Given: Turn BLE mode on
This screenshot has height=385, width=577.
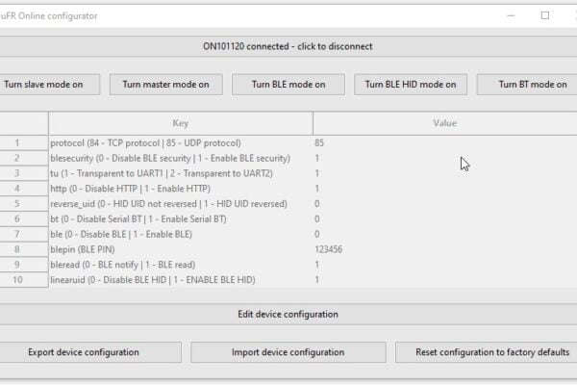Looking at the screenshot, I should [288, 85].
